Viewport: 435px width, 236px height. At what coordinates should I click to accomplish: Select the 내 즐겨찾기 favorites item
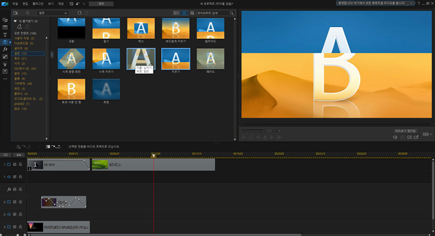tap(26, 21)
